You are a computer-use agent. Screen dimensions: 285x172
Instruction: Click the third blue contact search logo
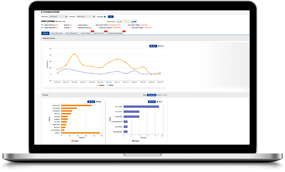point(134,22)
